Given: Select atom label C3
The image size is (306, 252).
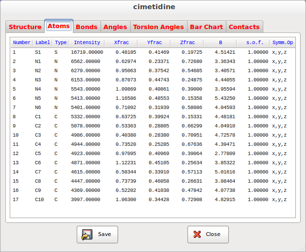Looking at the screenshot, I should [x=38, y=135].
